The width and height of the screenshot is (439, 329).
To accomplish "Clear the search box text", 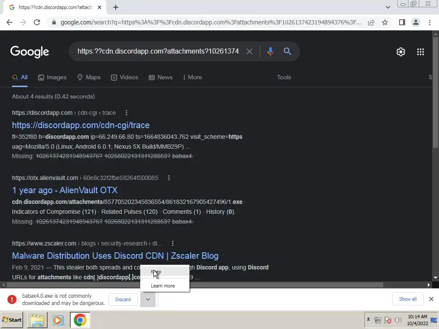I will point(249,51).
